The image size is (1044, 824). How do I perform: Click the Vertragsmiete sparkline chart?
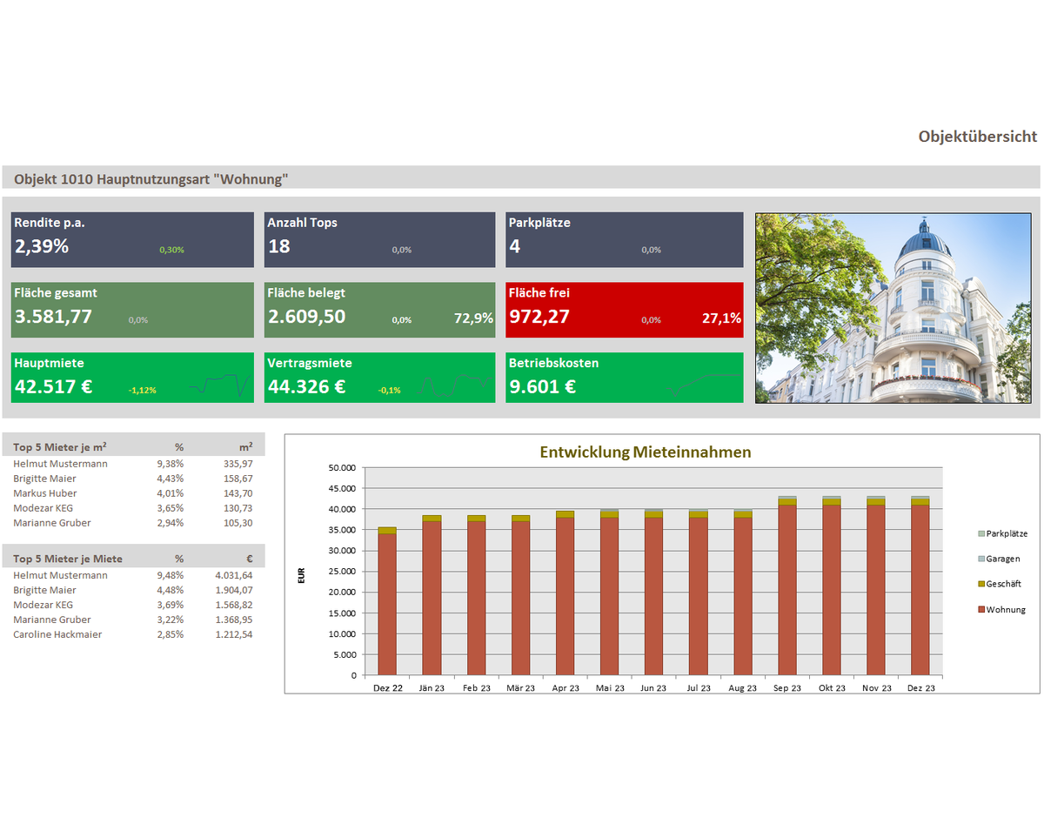pyautogui.click(x=456, y=385)
